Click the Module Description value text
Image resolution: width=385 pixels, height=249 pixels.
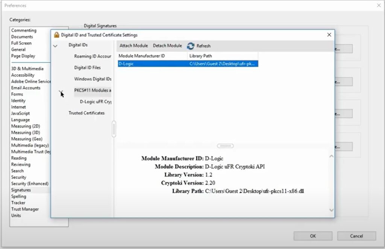235,167
